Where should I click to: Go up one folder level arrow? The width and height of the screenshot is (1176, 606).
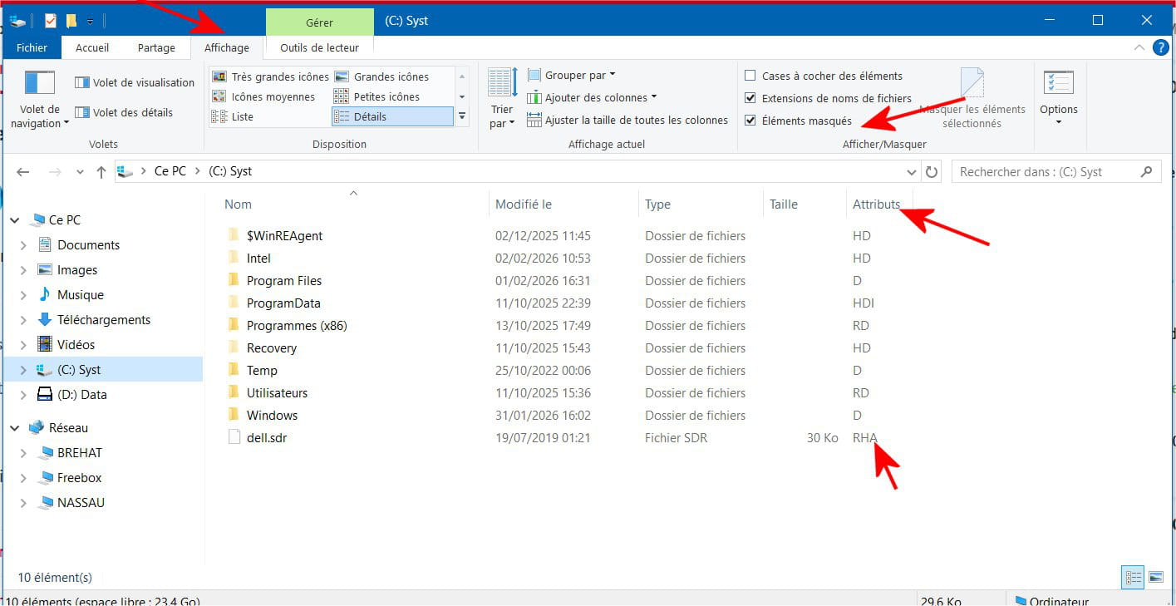click(101, 172)
